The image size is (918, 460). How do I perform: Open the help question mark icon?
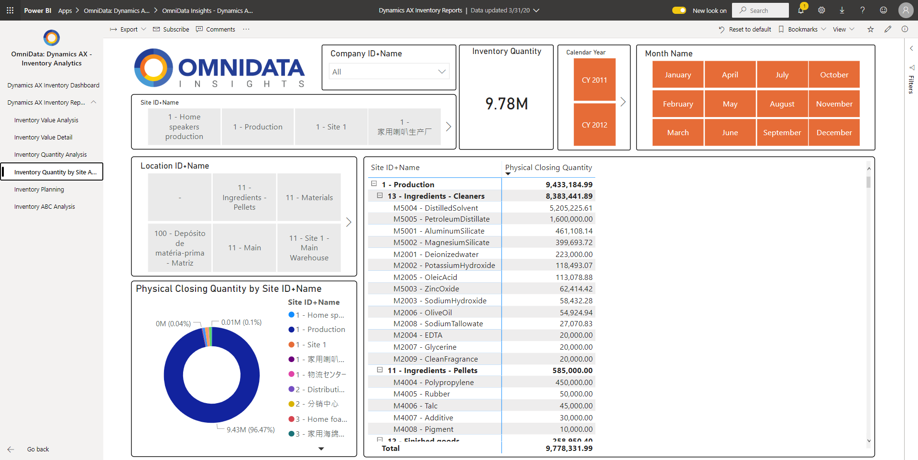pos(863,10)
